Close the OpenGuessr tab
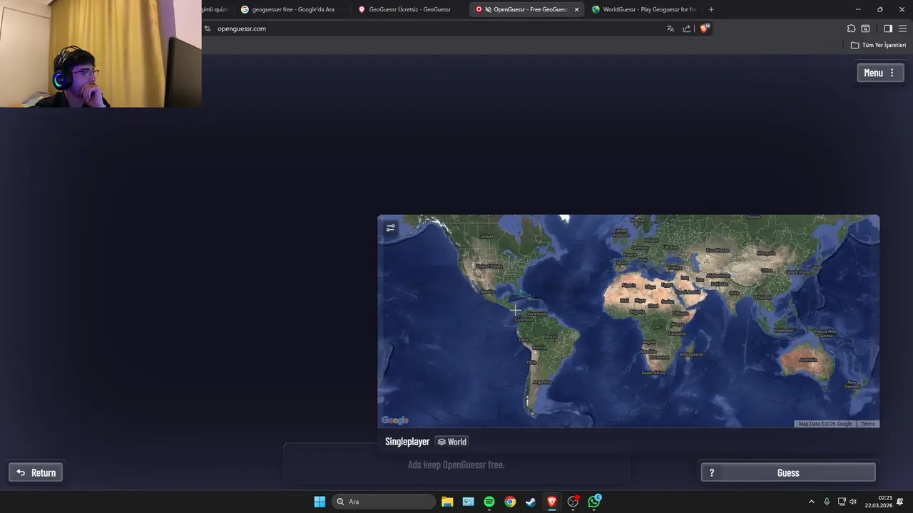 (x=576, y=9)
